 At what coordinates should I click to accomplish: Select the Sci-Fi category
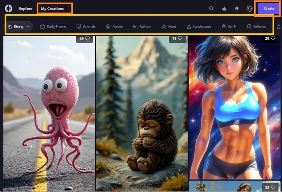click(229, 27)
